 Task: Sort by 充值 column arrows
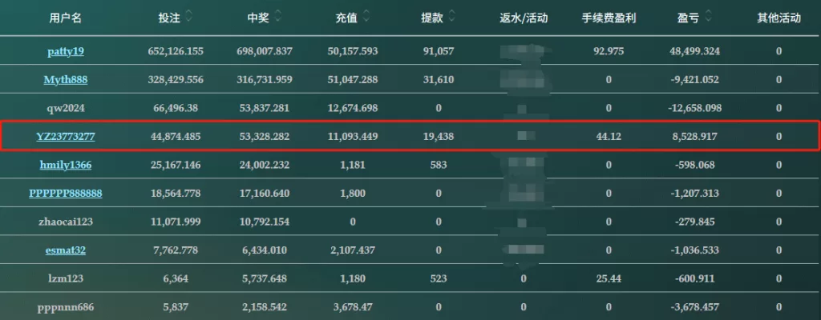[366, 18]
